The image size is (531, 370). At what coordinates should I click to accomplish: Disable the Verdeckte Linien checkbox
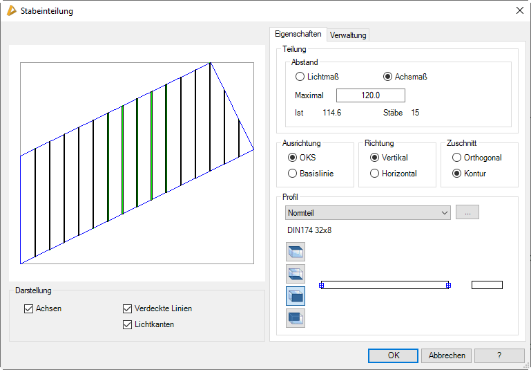click(x=127, y=308)
